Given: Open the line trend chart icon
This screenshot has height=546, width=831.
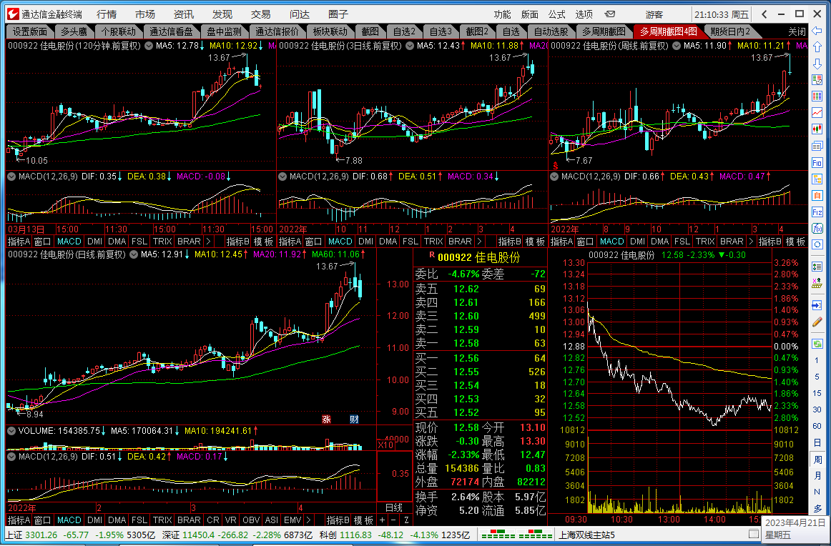Looking at the screenshot, I should click(x=817, y=113).
